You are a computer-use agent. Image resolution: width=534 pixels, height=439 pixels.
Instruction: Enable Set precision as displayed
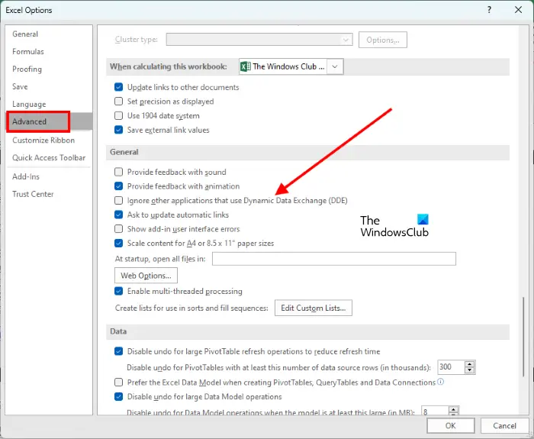point(118,102)
